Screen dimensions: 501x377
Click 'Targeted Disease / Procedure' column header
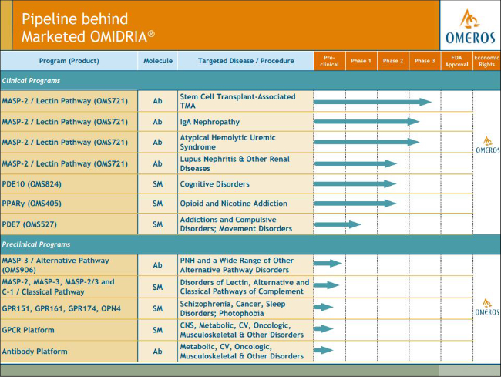point(246,61)
